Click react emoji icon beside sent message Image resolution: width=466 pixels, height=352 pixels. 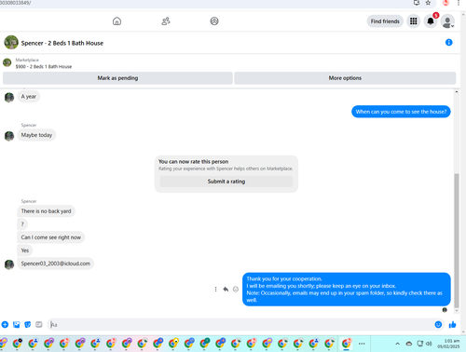click(x=236, y=290)
